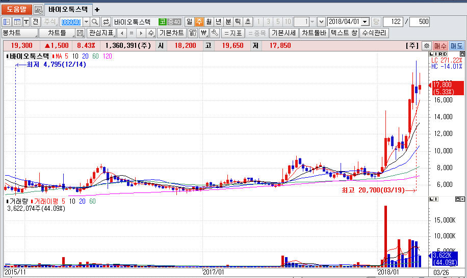Screen dimensions: 467x278
Task: Select 월 (monthly) chart period
Action: (209, 22)
